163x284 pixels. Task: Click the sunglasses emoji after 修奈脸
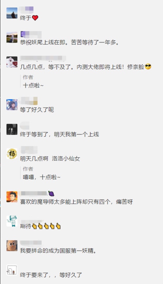(x=148, y=67)
